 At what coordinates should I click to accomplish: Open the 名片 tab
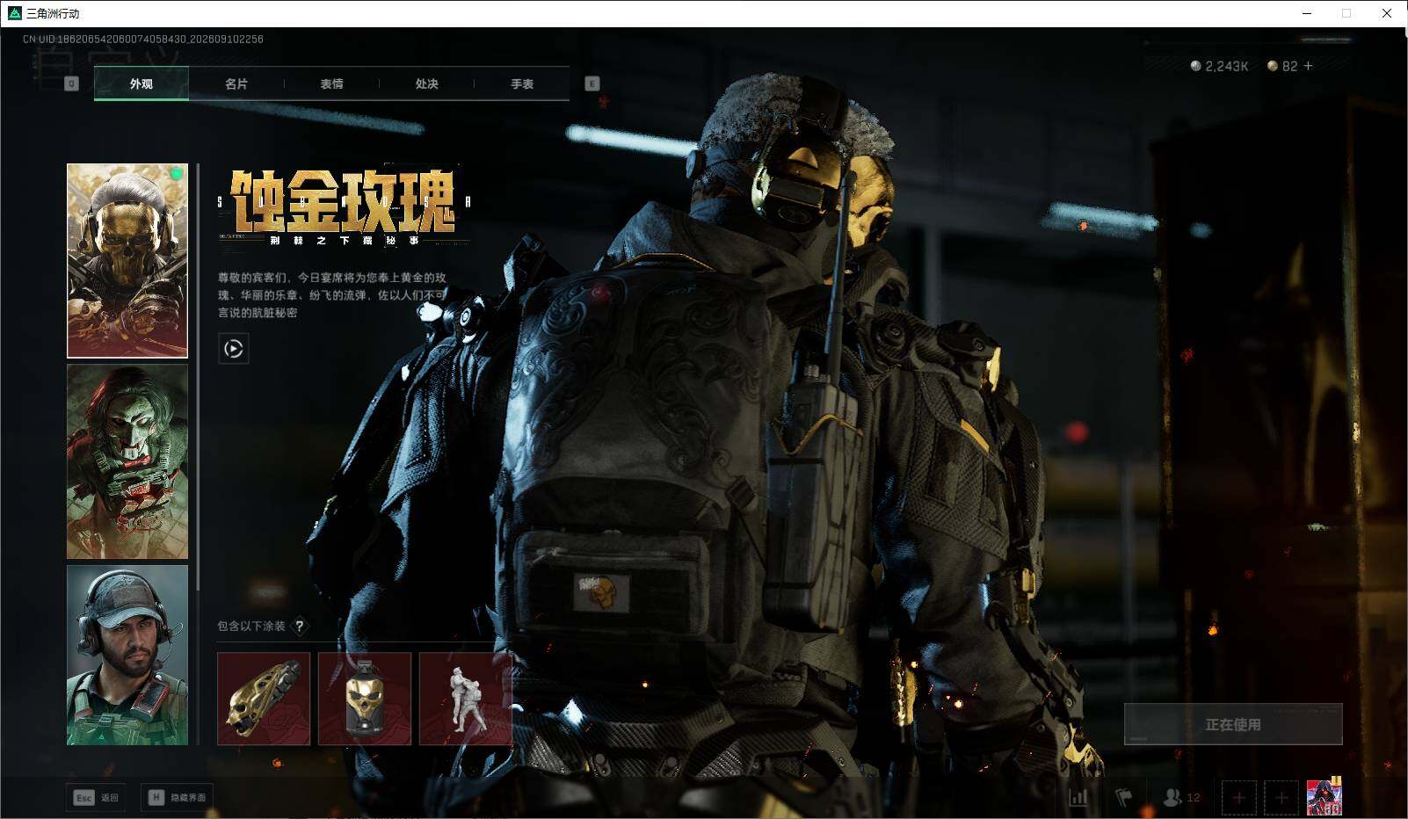tap(236, 83)
